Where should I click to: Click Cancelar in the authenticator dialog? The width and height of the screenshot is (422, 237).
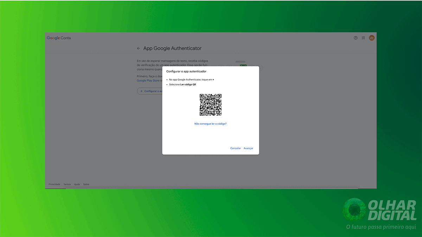tap(236, 148)
